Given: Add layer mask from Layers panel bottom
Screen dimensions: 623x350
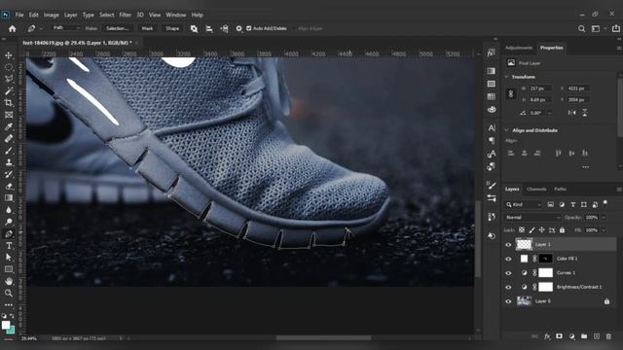Looking at the screenshot, I should coord(559,336).
